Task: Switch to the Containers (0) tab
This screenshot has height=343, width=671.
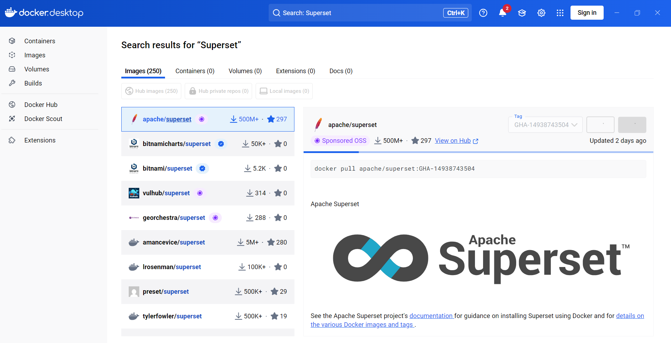Action: click(x=195, y=71)
